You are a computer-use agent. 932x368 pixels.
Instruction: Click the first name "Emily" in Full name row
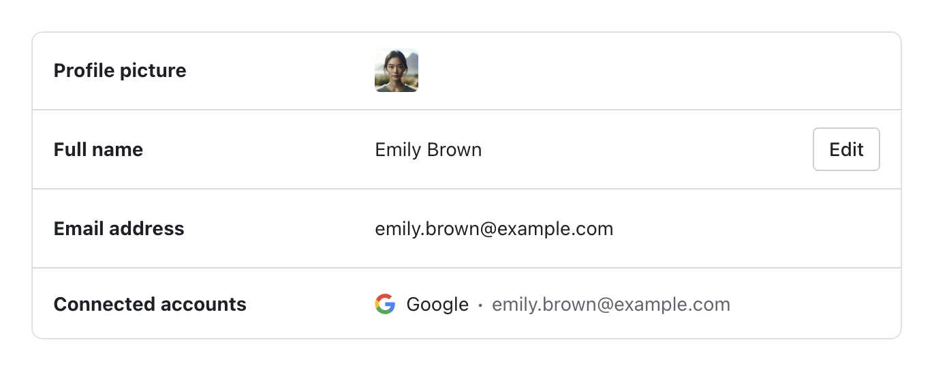tap(399, 150)
